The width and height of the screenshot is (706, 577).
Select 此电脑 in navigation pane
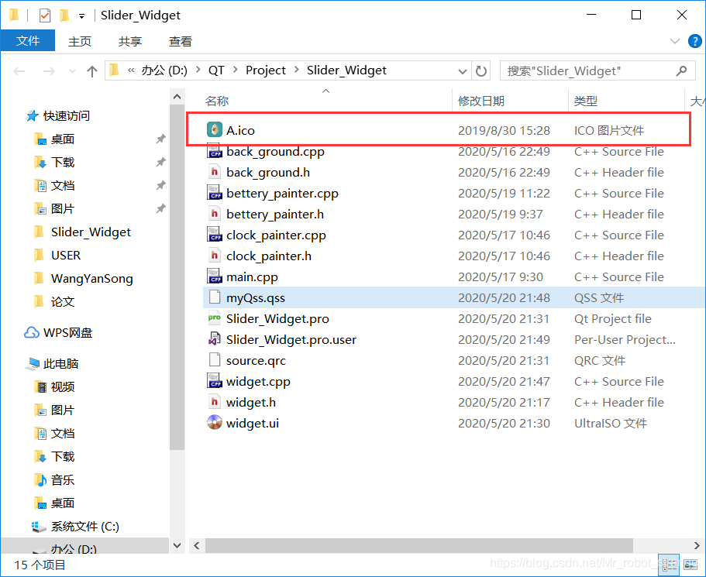[x=52, y=363]
